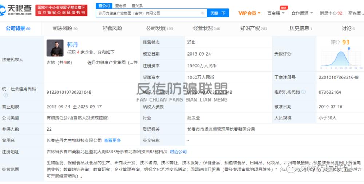Click the 4 companies count after 任职
The image size is (364, 184).
point(79,52)
